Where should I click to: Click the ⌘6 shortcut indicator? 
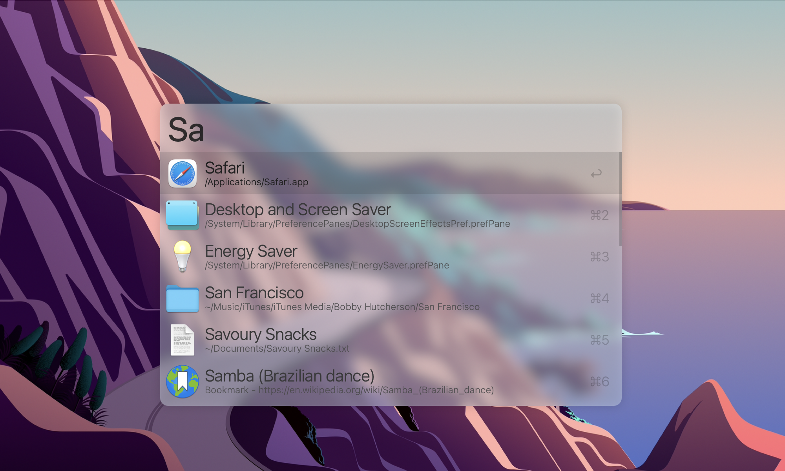[x=599, y=382]
